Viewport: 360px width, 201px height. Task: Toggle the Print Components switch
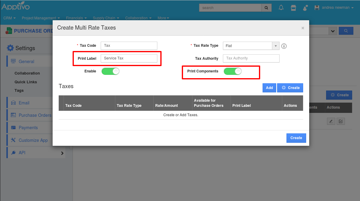[233, 72]
